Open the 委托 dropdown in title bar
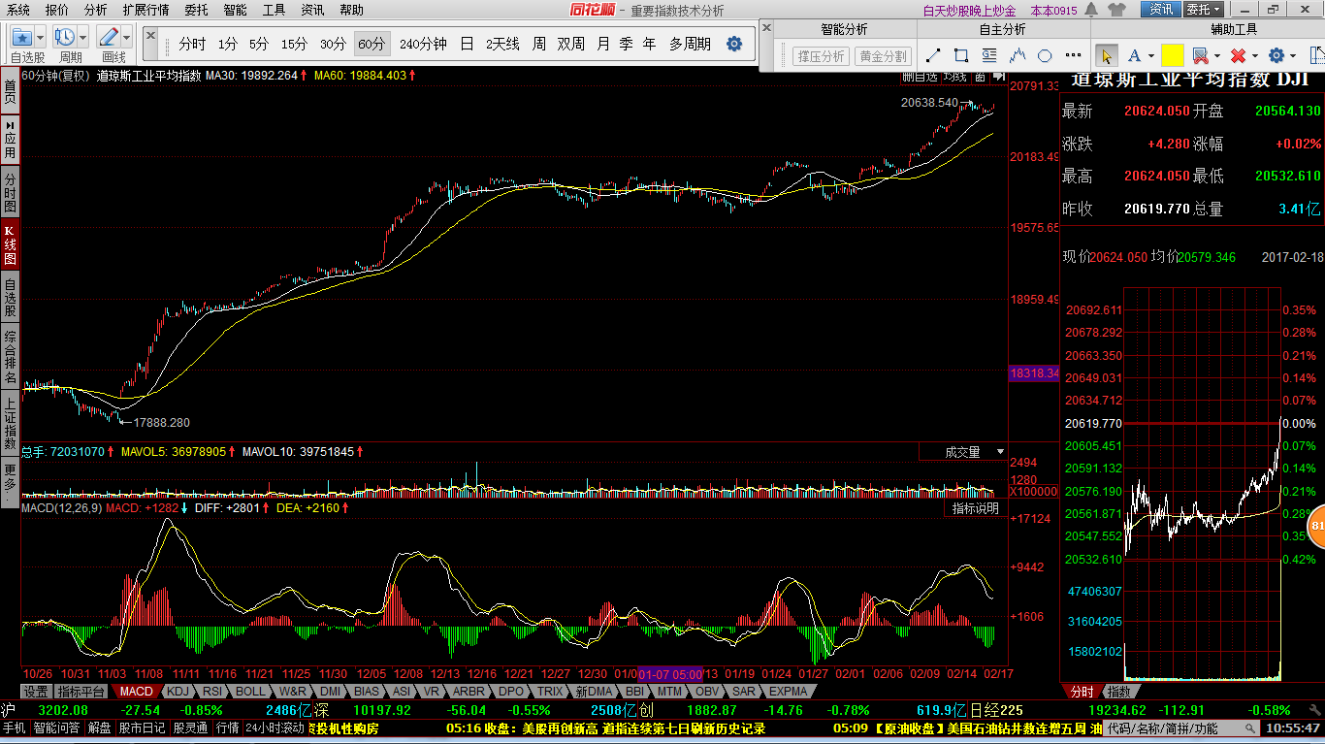Image resolution: width=1325 pixels, height=744 pixels. (1206, 10)
